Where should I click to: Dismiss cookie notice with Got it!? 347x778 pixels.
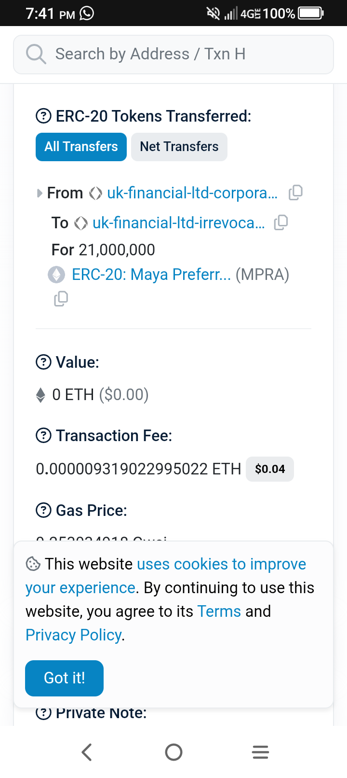click(x=64, y=678)
